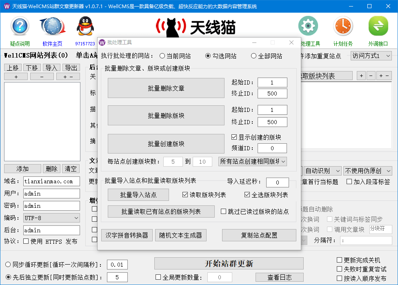Viewport: 398px width, 285px height.
Task: Click 添加 site button
Action: point(22,169)
